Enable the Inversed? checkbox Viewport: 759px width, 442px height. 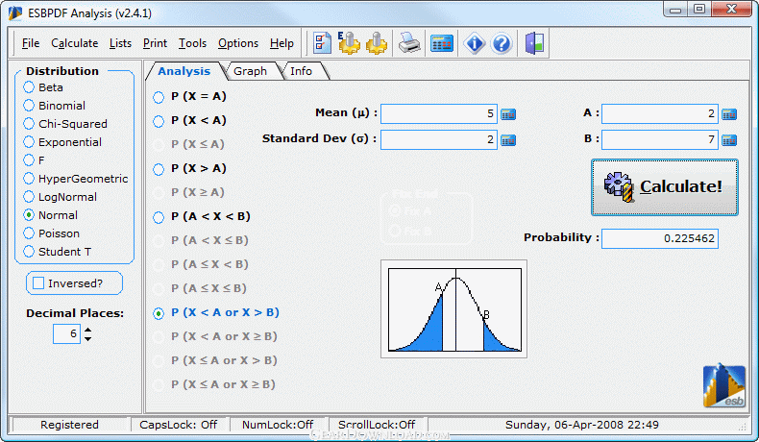point(38,283)
